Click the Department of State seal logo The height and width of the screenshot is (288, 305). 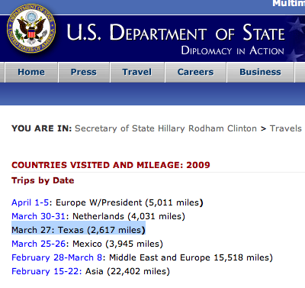[x=31, y=28]
